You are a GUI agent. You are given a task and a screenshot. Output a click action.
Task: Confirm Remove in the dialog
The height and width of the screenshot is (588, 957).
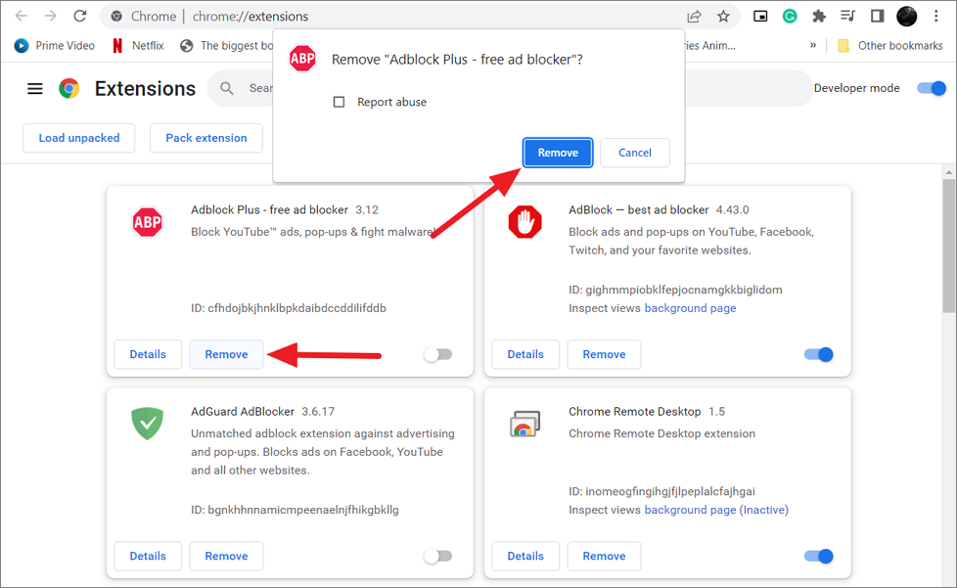(x=558, y=153)
